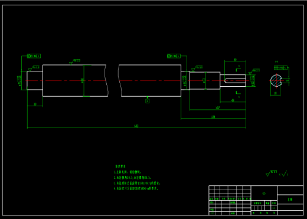
Task: Select technical requirement line 4
Action: click(x=136, y=188)
